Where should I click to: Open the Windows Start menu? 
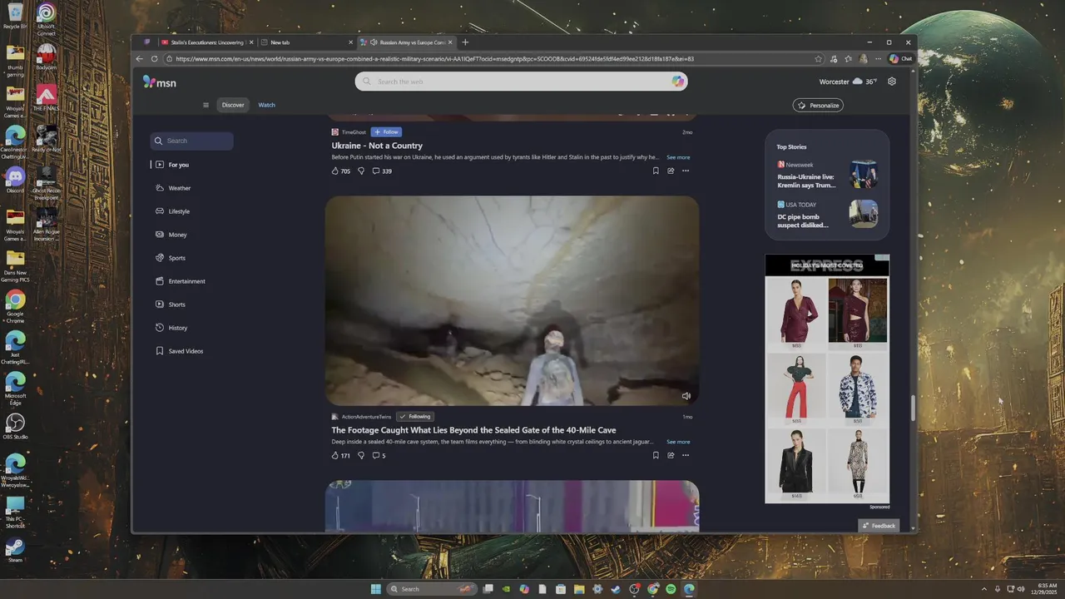375,589
